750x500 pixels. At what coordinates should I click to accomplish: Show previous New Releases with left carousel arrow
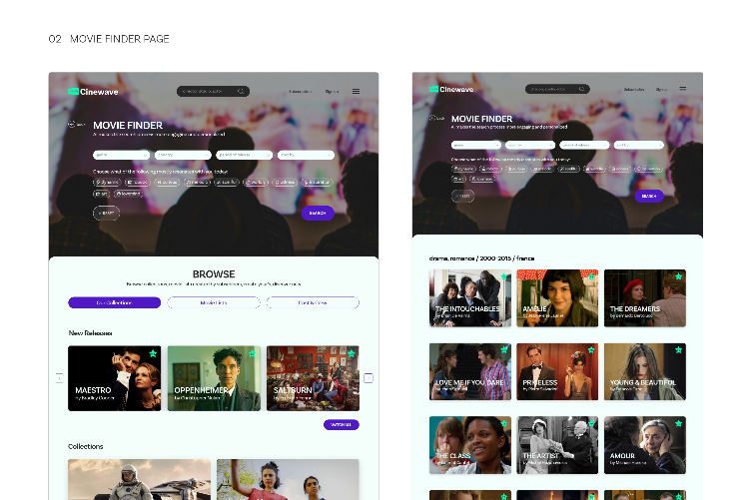tap(59, 378)
